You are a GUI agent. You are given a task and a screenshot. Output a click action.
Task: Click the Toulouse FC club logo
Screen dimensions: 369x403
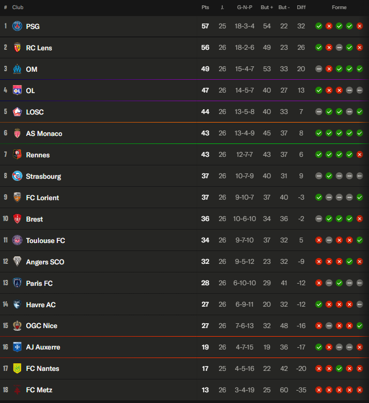tap(17, 240)
